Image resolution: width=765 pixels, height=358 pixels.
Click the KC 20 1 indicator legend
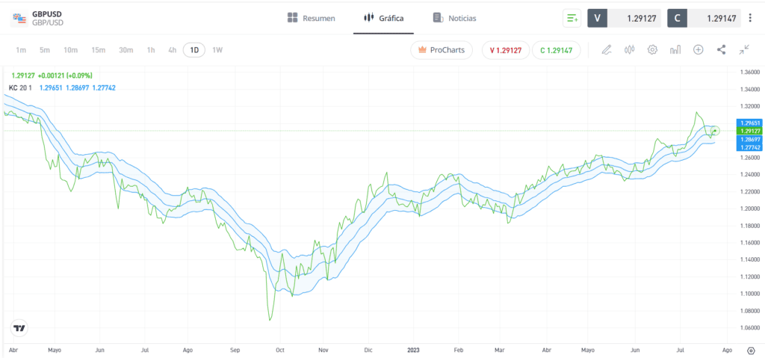pos(20,87)
